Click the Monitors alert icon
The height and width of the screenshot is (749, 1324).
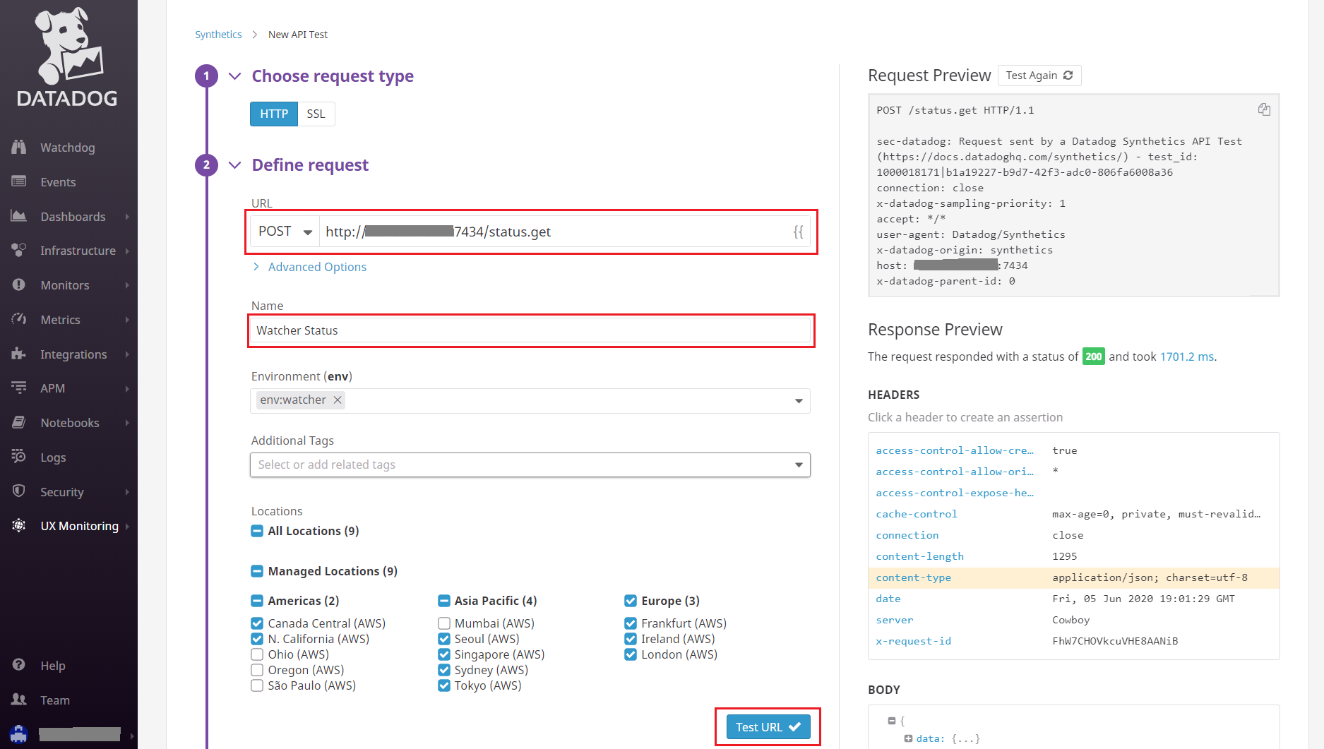[19, 284]
